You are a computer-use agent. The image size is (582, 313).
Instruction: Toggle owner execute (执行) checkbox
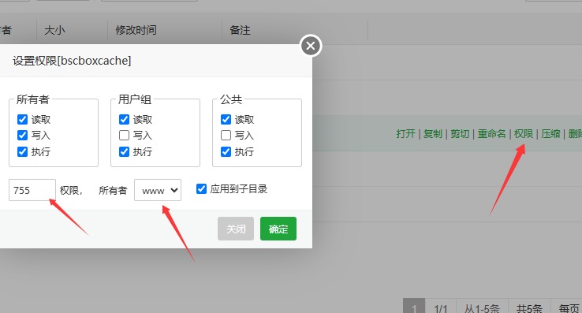22,151
